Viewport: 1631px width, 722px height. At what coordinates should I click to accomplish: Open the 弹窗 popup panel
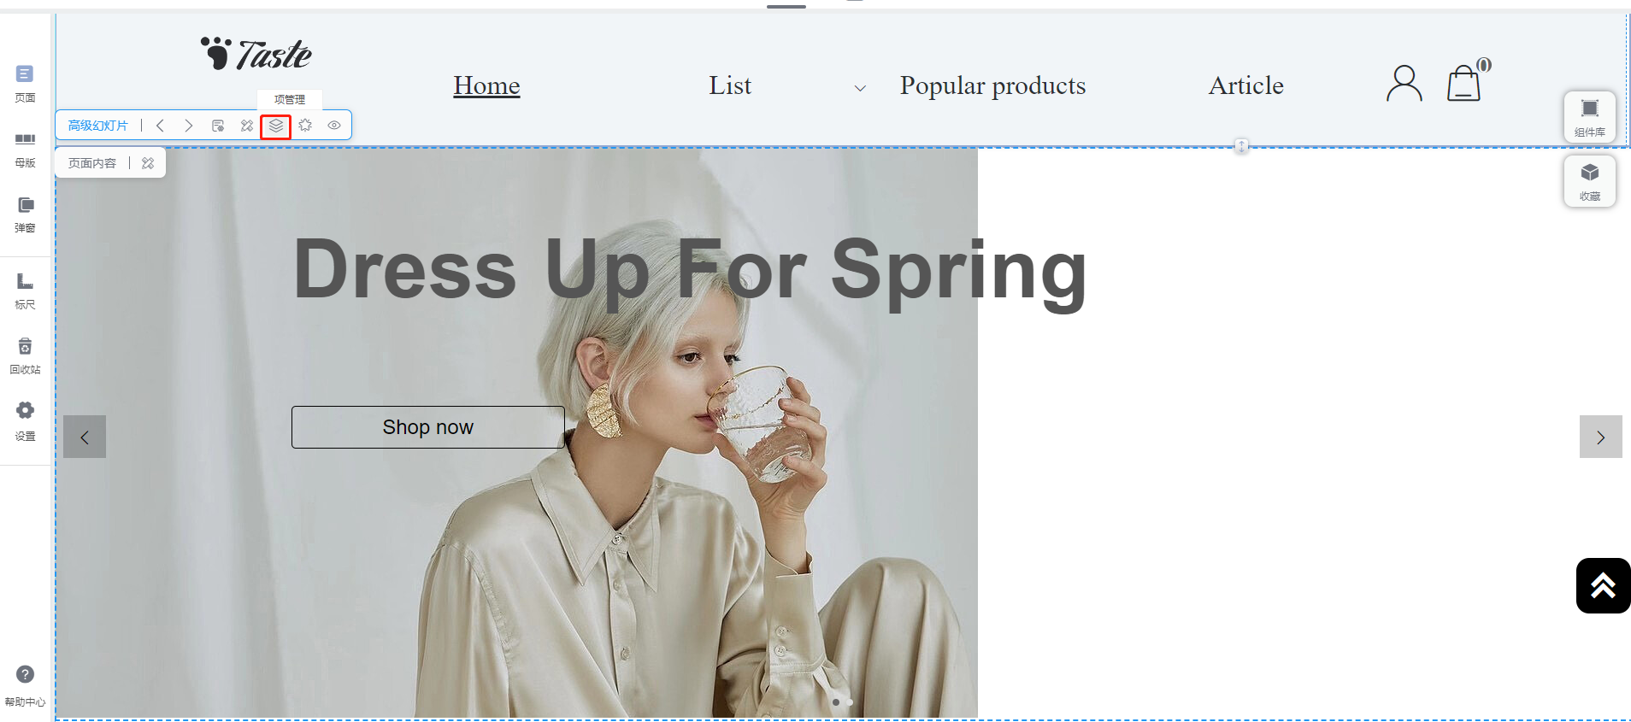(x=25, y=214)
